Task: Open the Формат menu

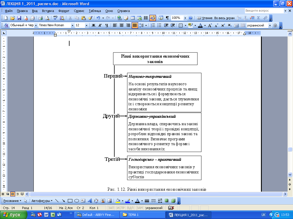Action: click(x=64, y=11)
